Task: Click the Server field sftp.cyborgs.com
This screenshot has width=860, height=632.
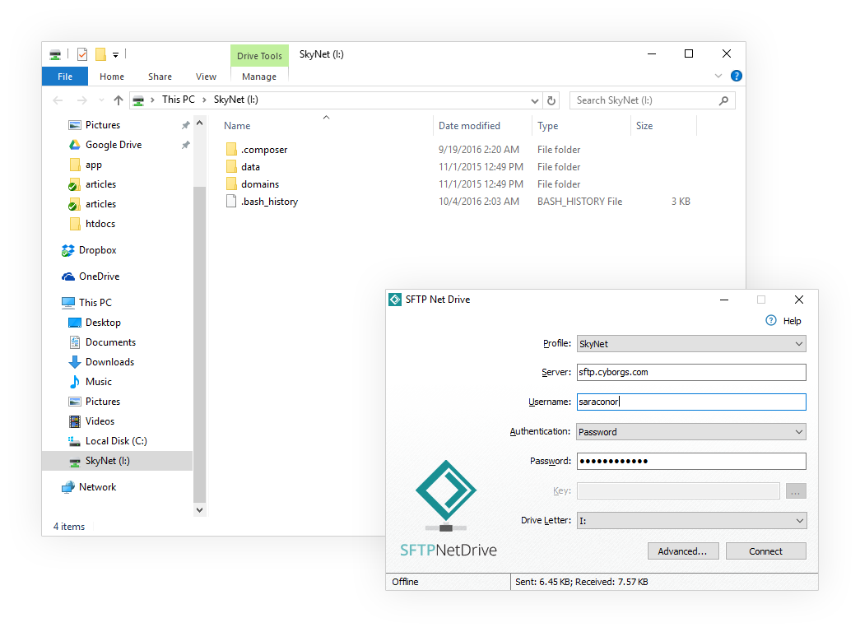Action: (x=691, y=372)
